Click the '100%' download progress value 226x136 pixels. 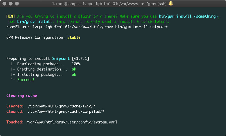[76, 64]
